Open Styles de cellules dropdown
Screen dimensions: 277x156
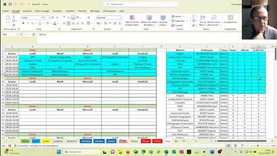[163, 20]
